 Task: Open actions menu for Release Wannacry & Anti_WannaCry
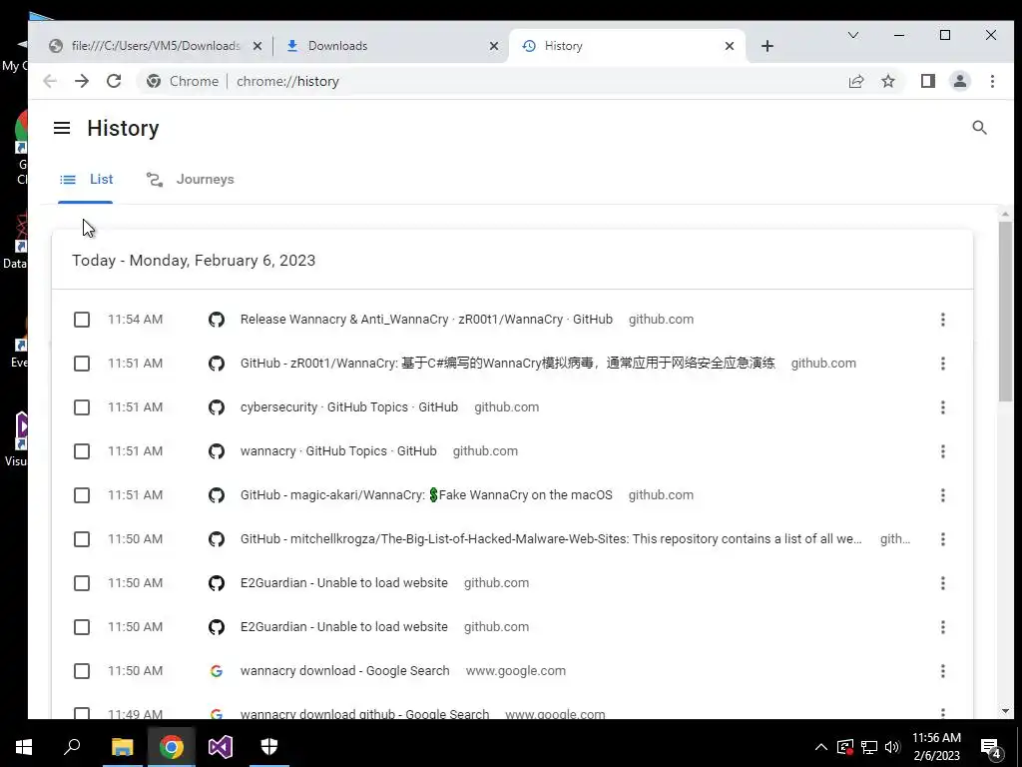(x=942, y=320)
